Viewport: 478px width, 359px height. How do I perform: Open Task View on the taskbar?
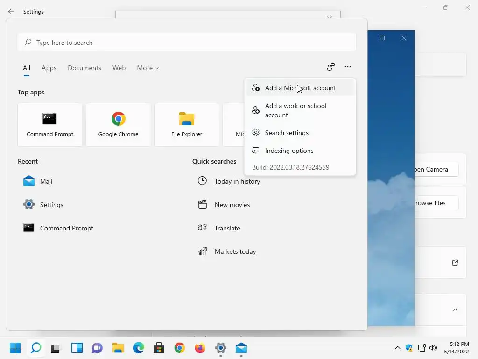pos(56,348)
